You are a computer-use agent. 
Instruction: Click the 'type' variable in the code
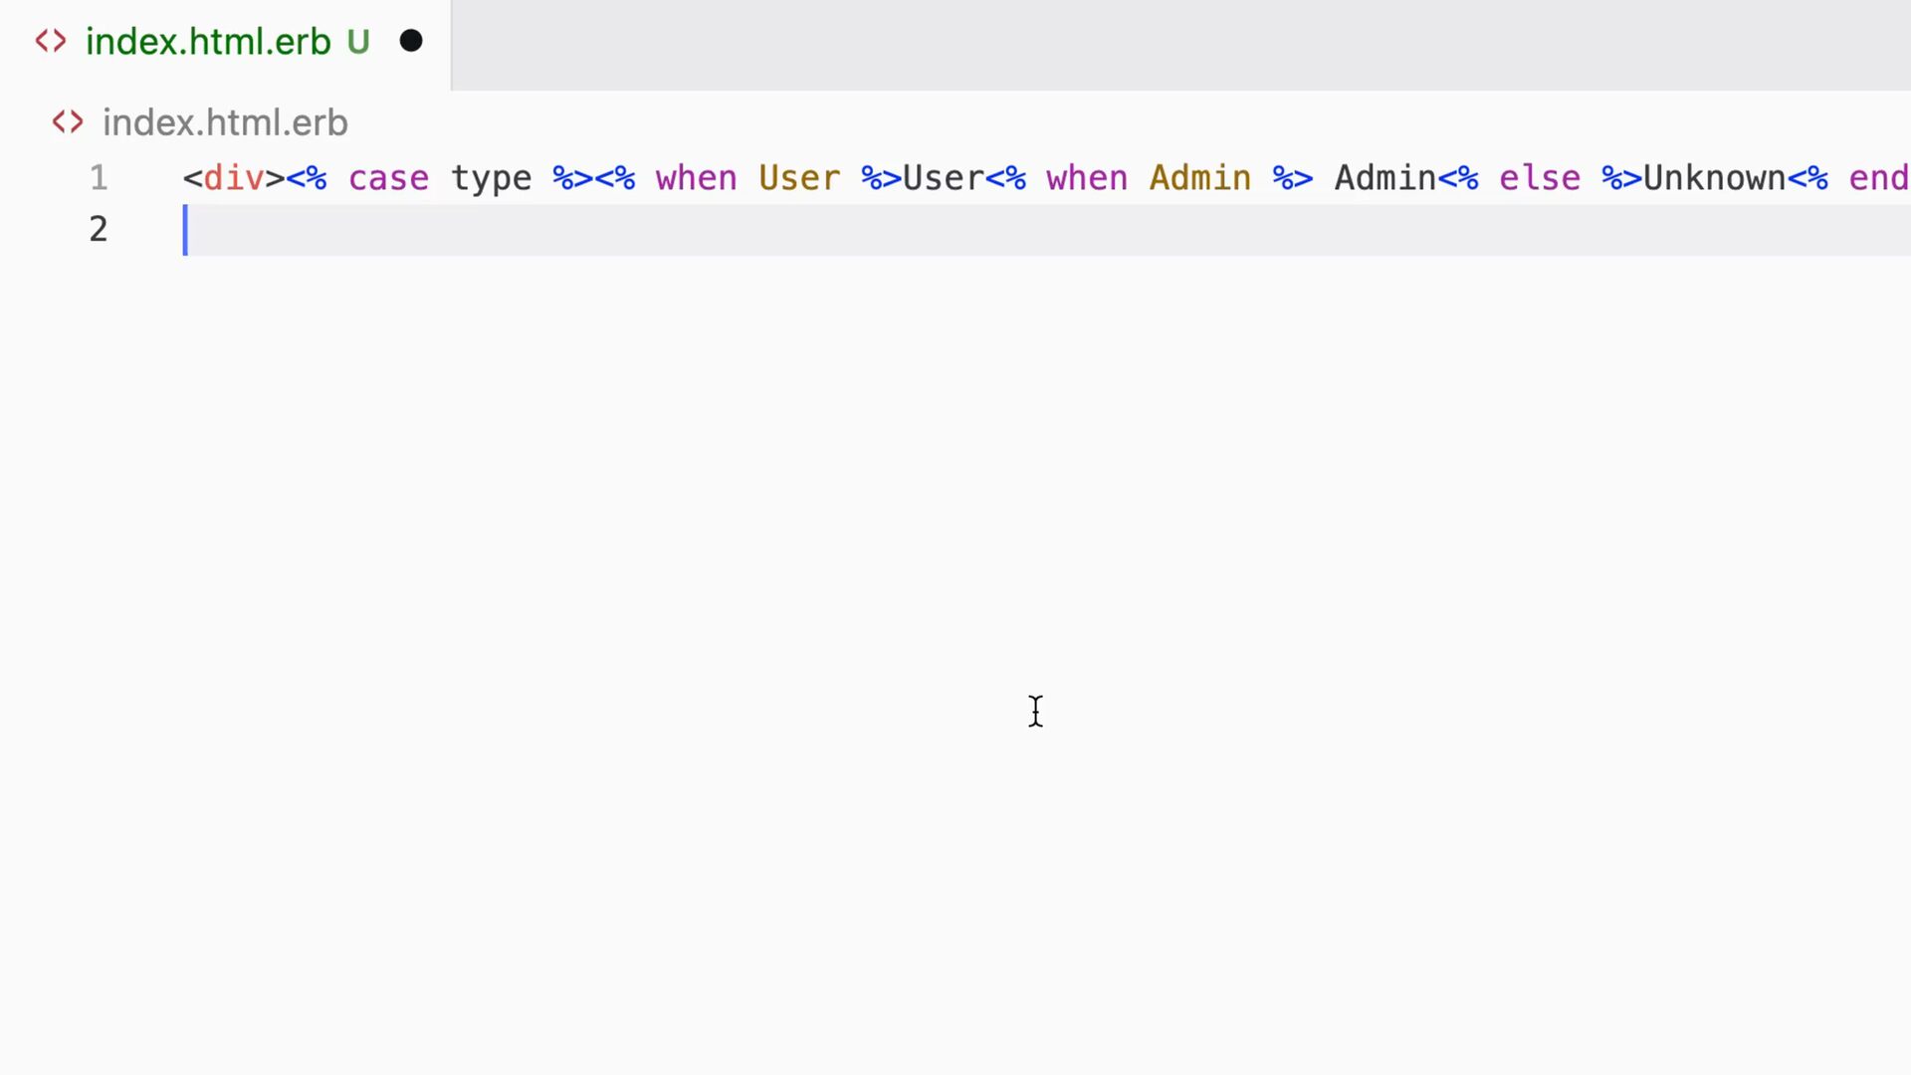[491, 178]
